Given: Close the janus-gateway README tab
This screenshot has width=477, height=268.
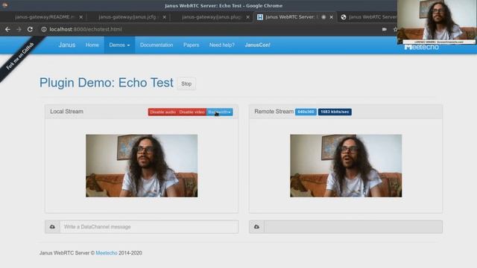Looking at the screenshot, I should (81, 17).
